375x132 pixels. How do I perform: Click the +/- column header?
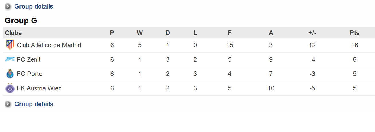[312, 33]
